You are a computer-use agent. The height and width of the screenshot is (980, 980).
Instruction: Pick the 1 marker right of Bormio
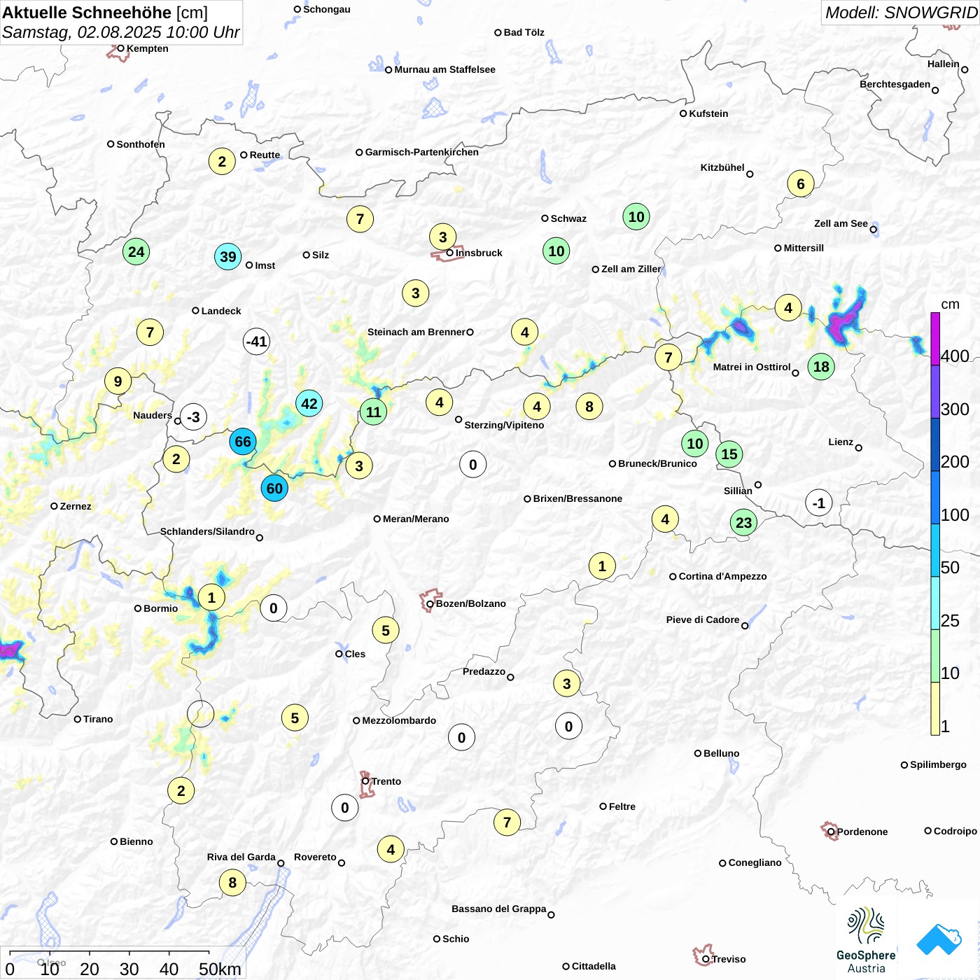pos(211,598)
